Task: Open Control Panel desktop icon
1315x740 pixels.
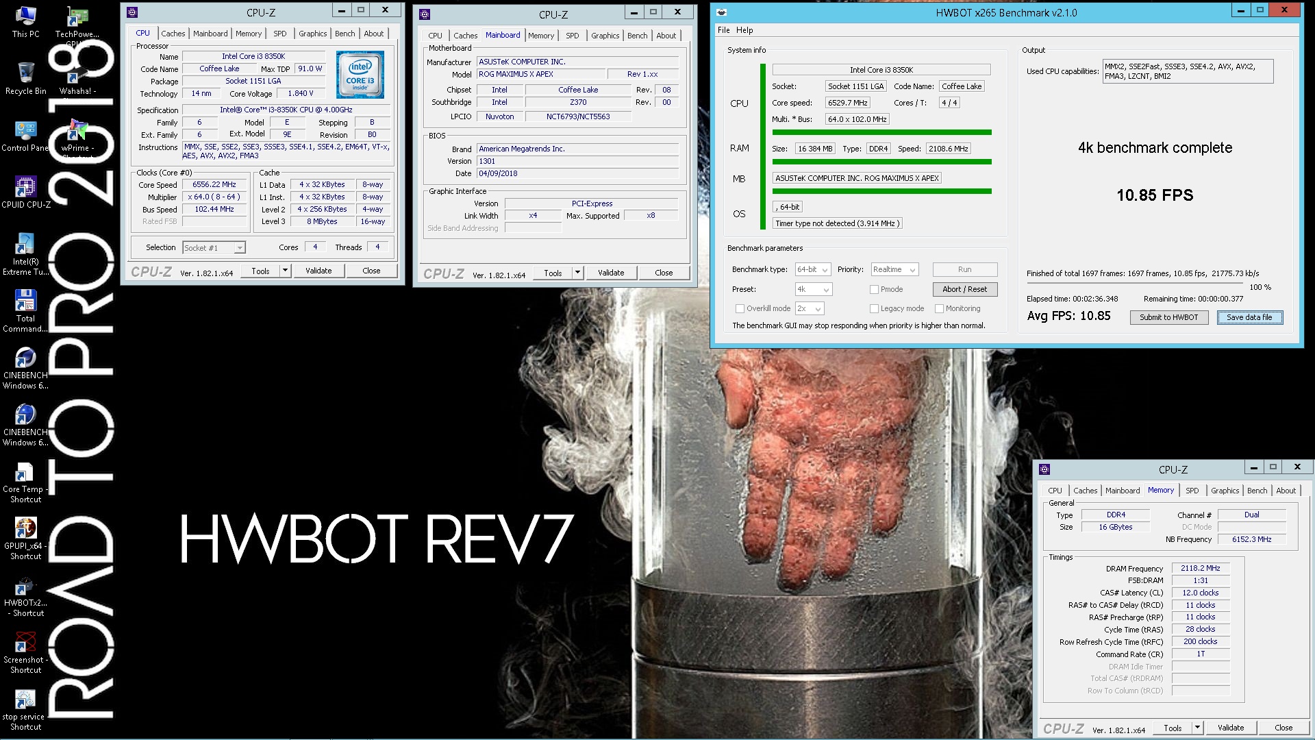Action: click(x=25, y=136)
